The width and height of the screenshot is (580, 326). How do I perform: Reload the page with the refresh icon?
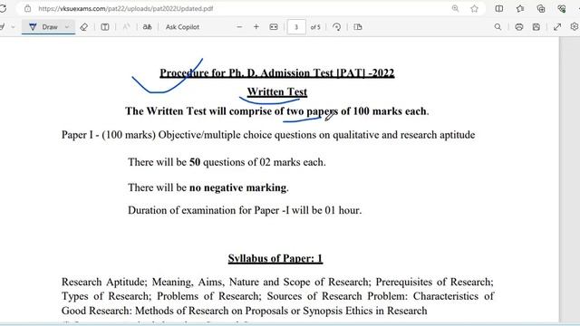[3, 8]
